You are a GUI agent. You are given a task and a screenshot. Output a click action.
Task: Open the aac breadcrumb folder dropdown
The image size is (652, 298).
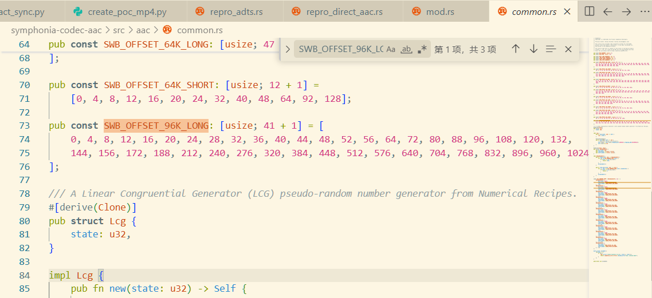point(143,30)
